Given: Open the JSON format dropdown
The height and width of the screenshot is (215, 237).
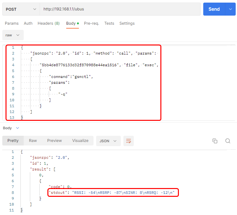Looking at the screenshot, I should 108,141.
